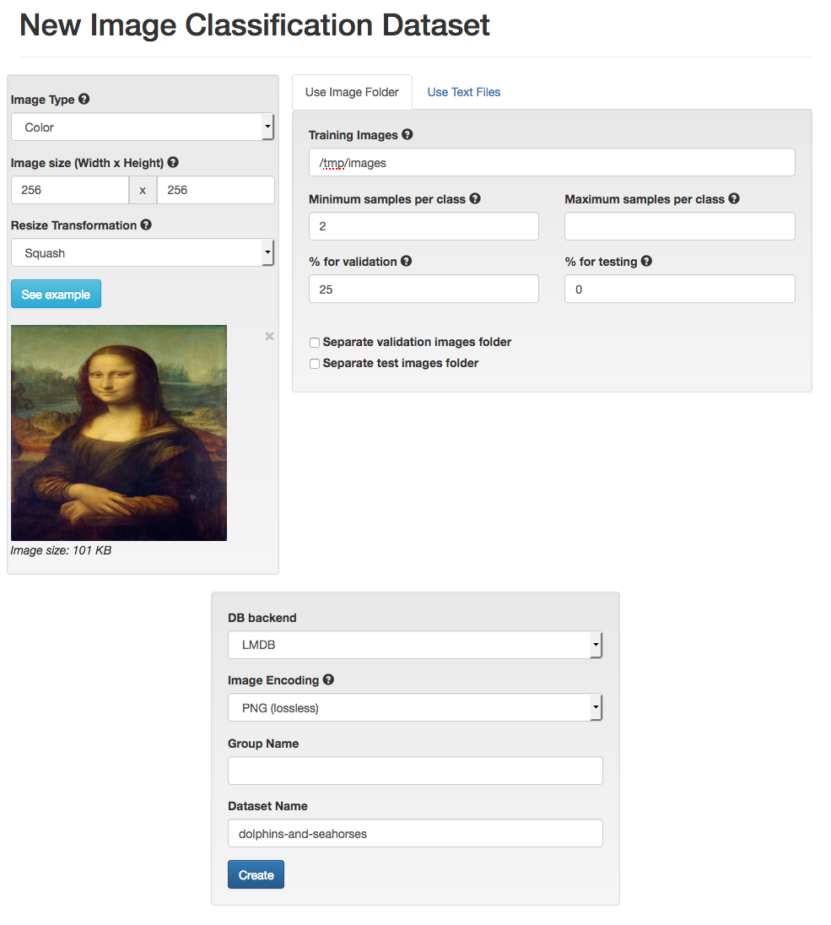Click the 'Image size: 101 KB' text
This screenshot has height=925, width=831.
(61, 550)
